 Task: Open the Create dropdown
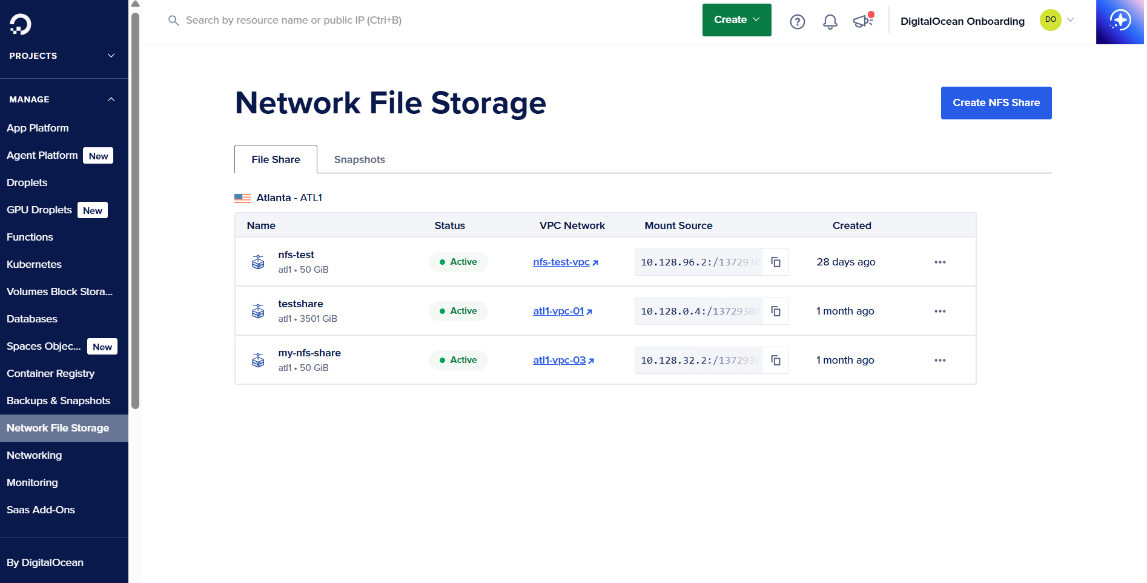point(736,19)
